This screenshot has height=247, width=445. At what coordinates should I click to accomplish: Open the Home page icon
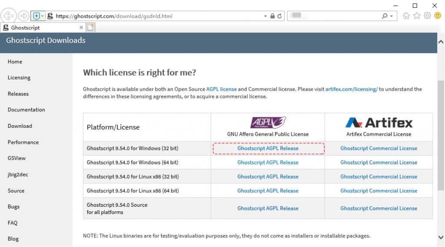(x=406, y=16)
